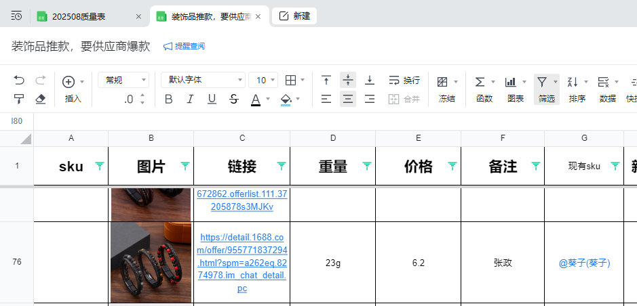Select the format painter tool
This screenshot has height=306, width=637.
pos(19,100)
